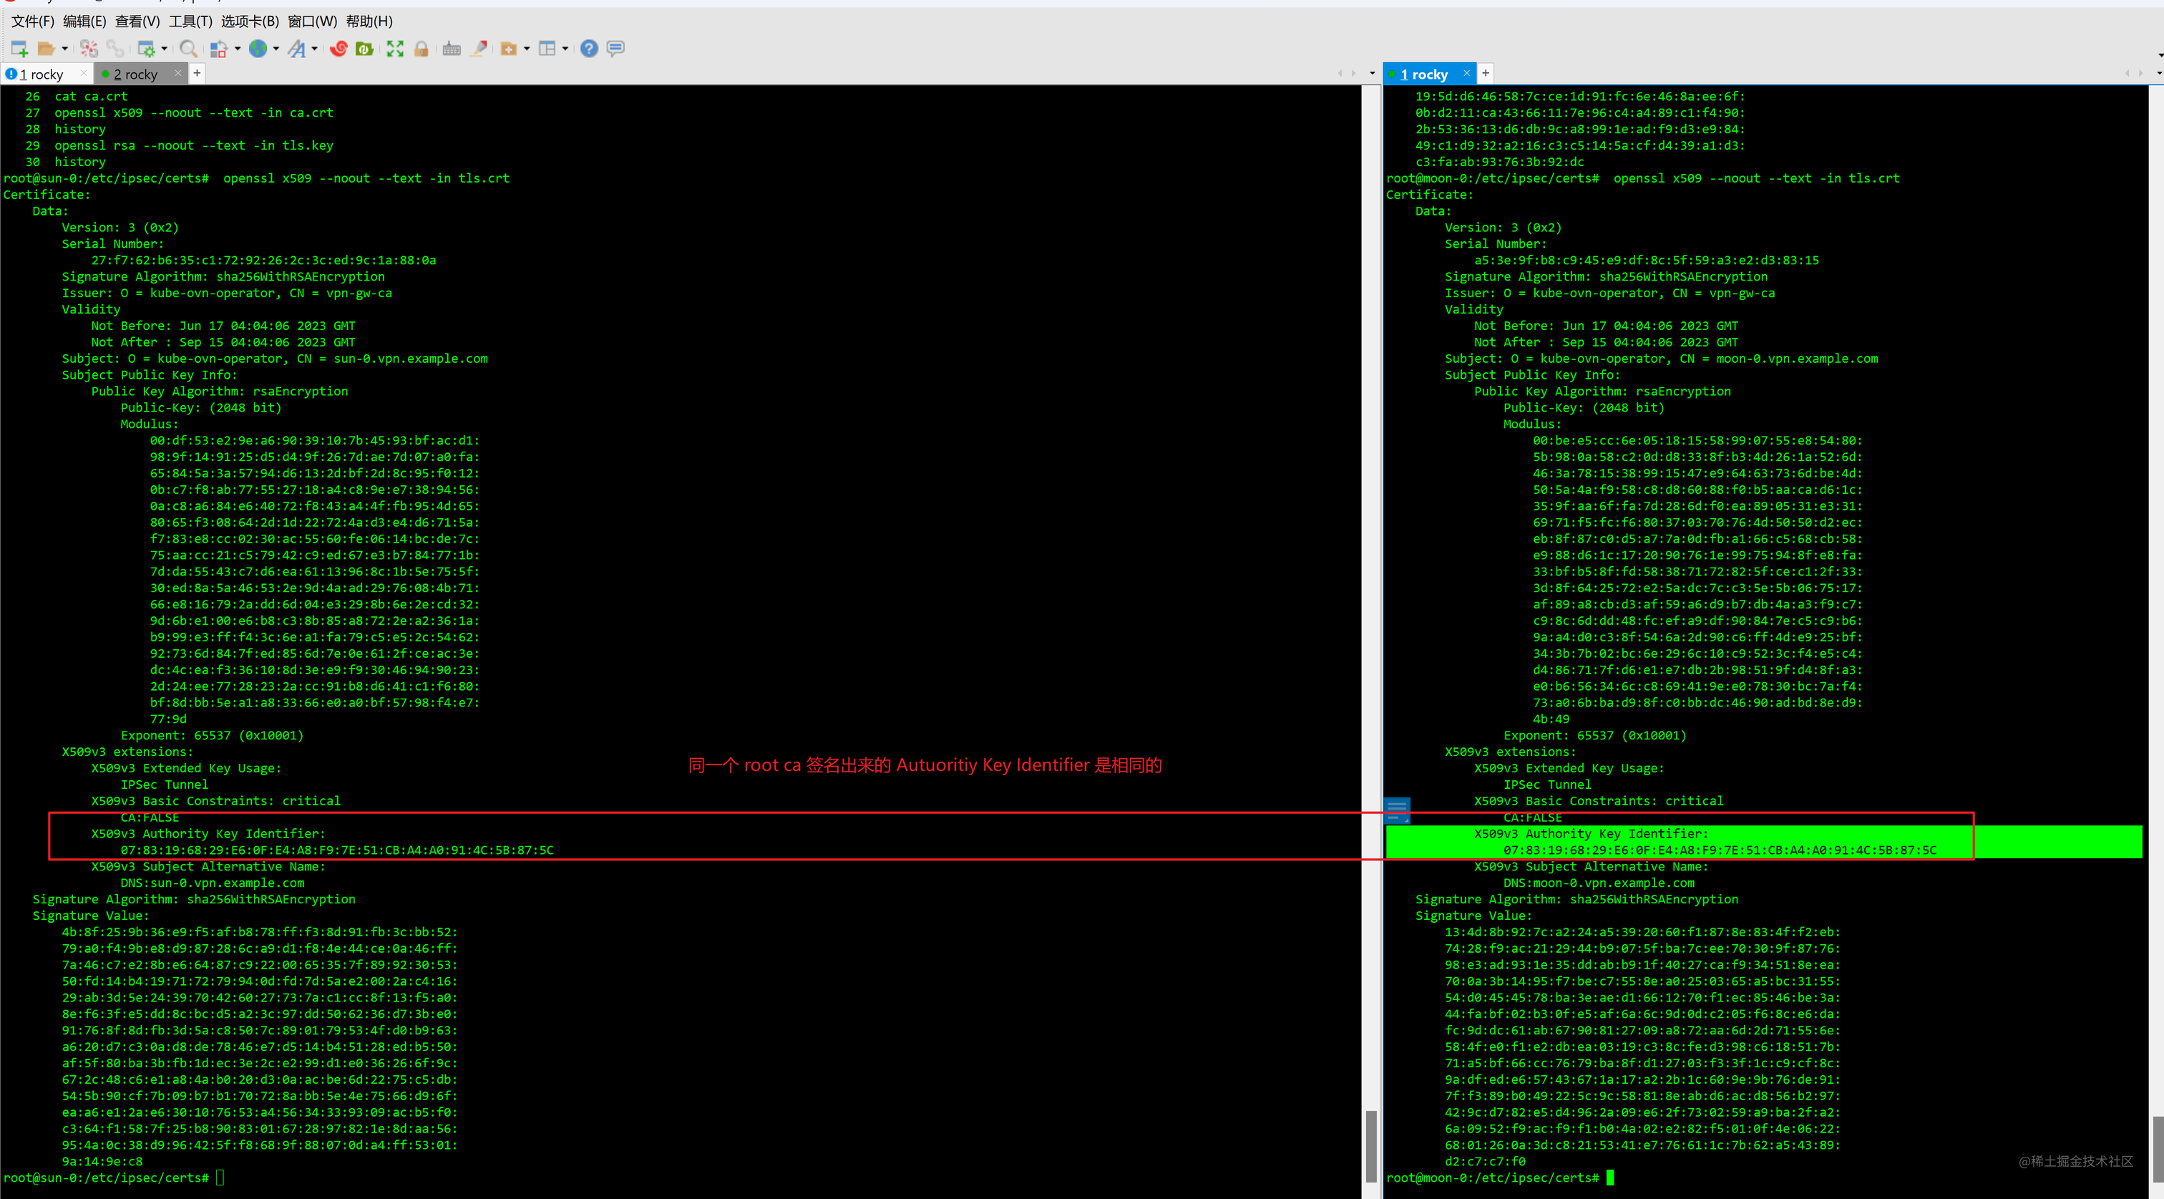The image size is (2164, 1199).
Task: Open the 文件(F) menu
Action: [x=32, y=21]
